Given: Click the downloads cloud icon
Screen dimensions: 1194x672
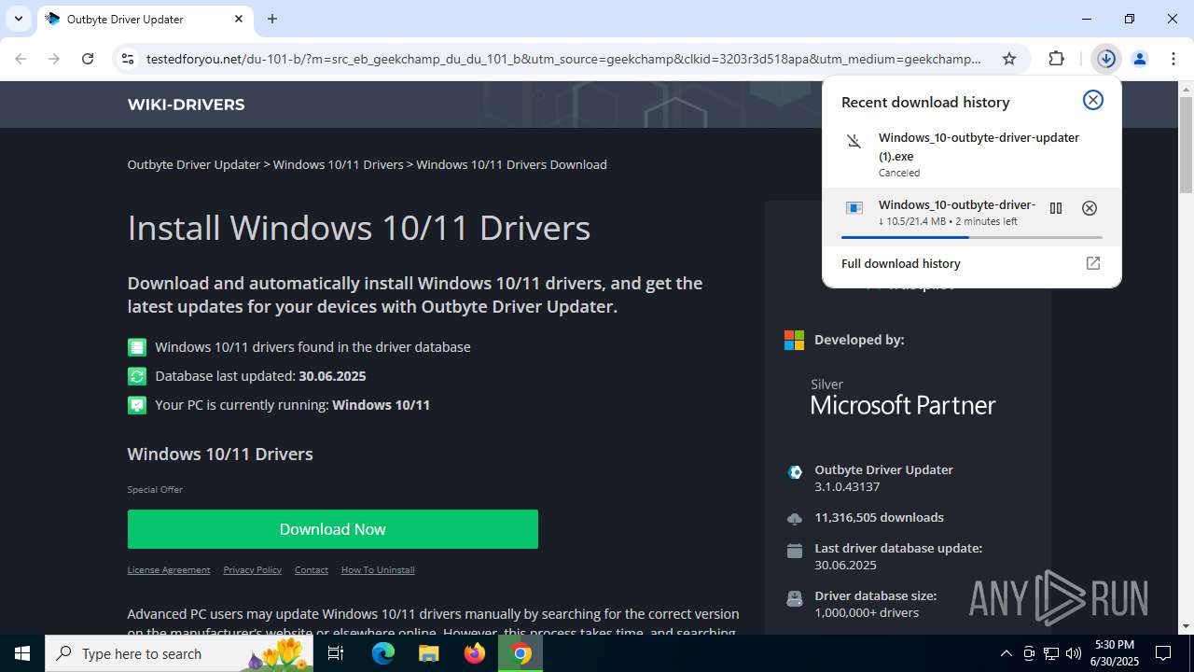Looking at the screenshot, I should pos(795,518).
